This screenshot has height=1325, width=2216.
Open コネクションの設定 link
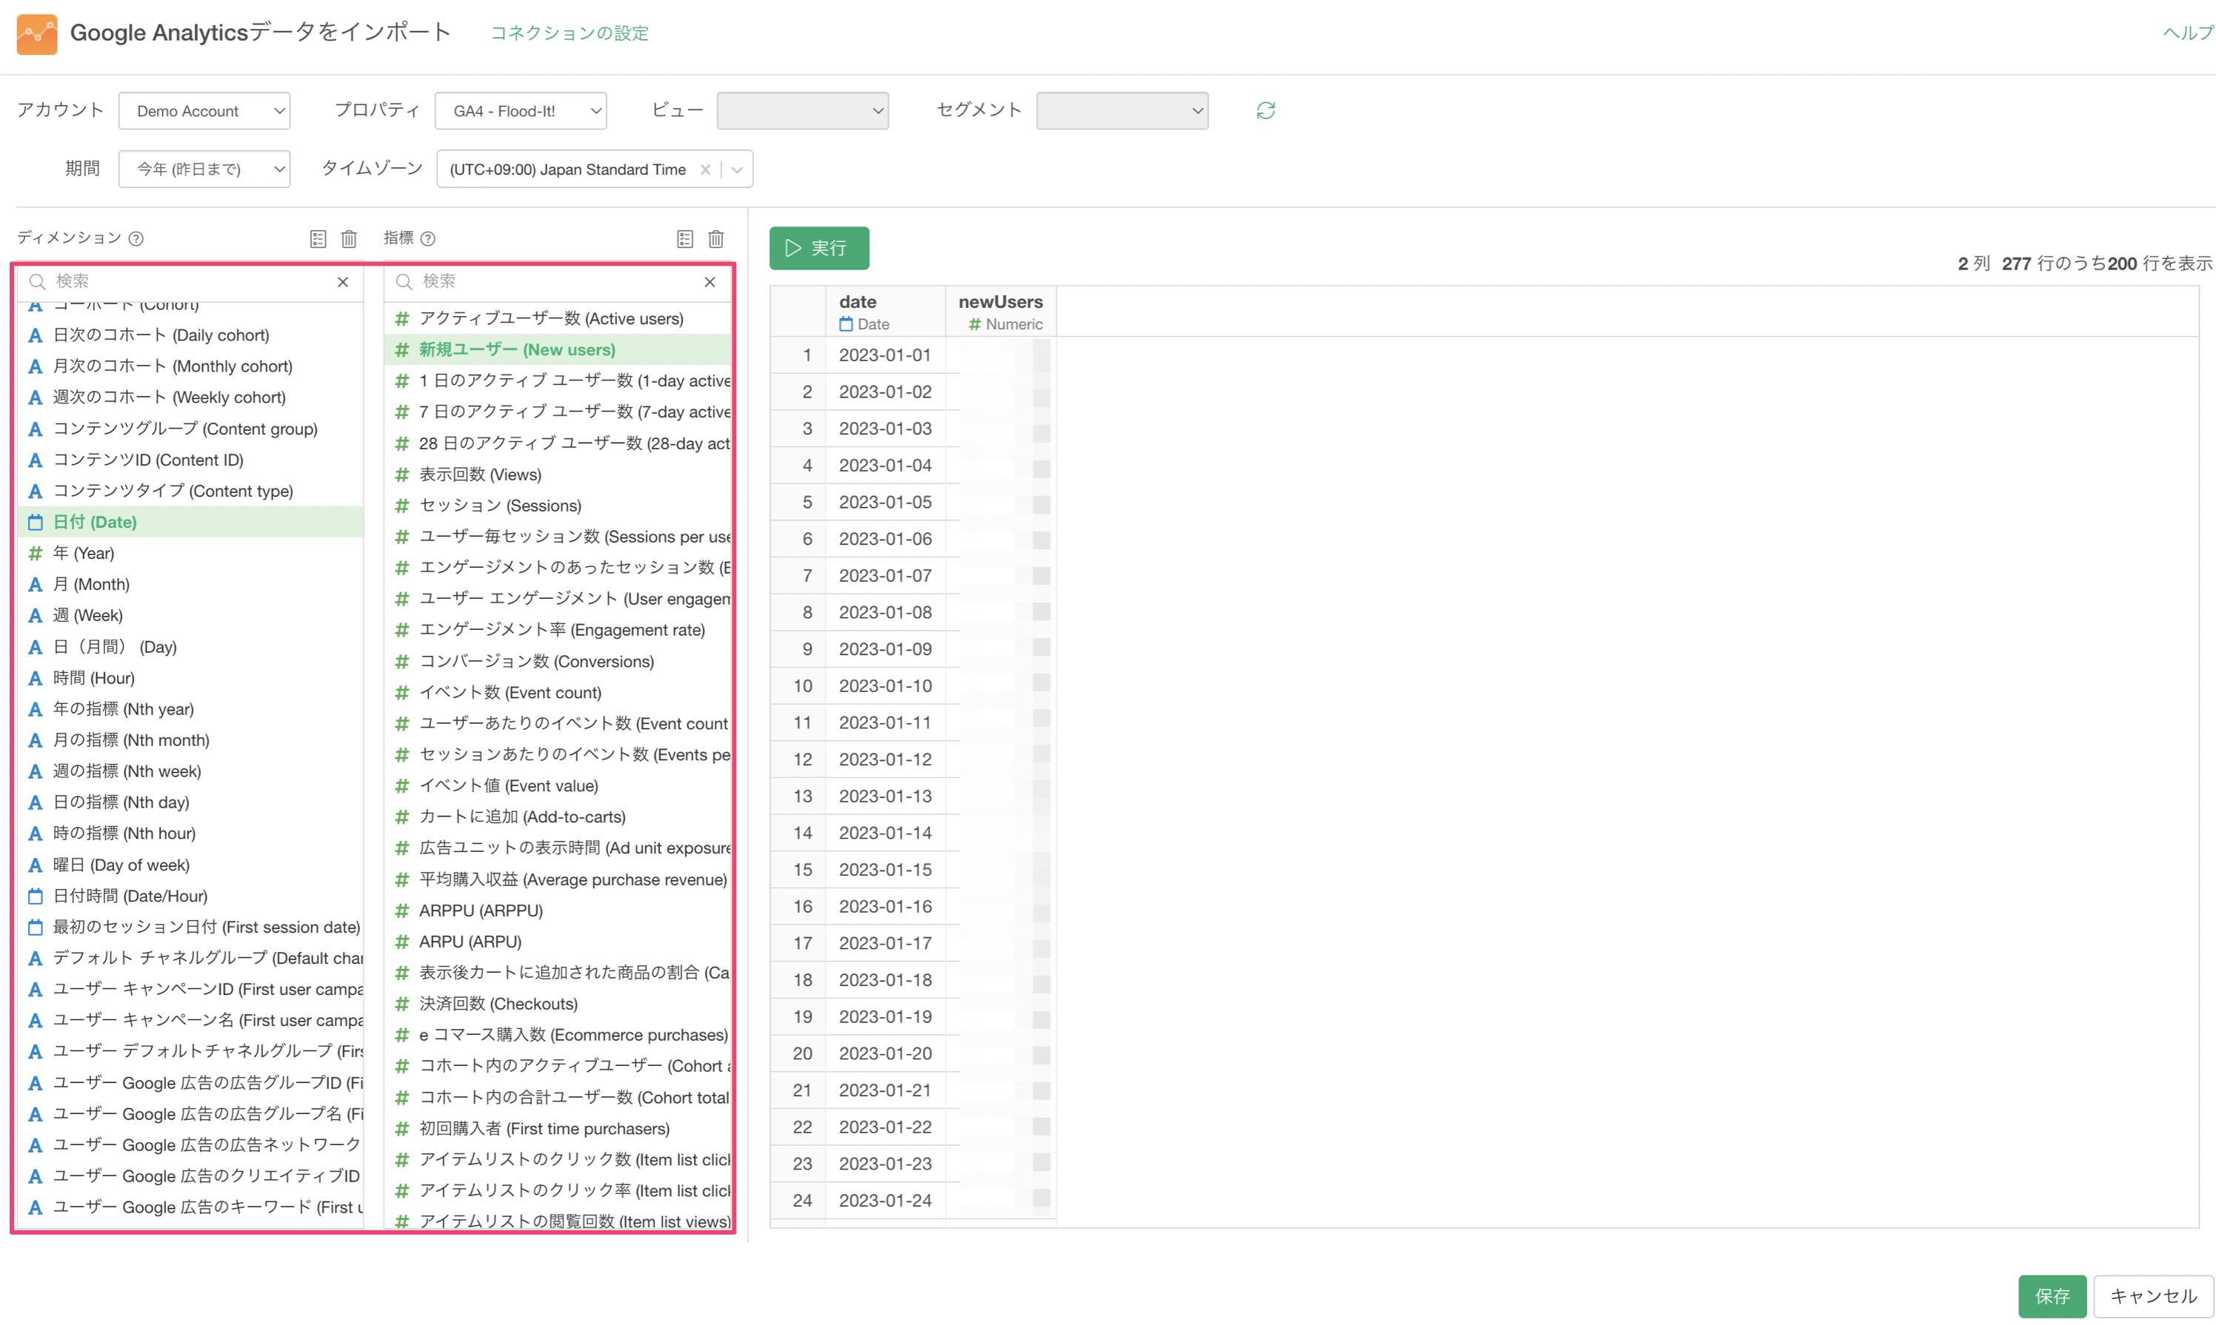point(570,33)
